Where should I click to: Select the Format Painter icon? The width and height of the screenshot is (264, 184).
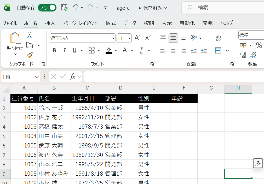tap(29, 55)
